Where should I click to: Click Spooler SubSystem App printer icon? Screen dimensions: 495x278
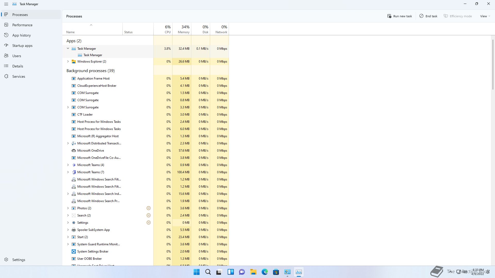click(x=73, y=230)
